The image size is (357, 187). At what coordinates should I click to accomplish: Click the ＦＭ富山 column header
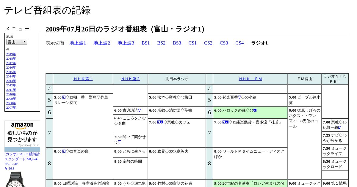tap(305, 79)
